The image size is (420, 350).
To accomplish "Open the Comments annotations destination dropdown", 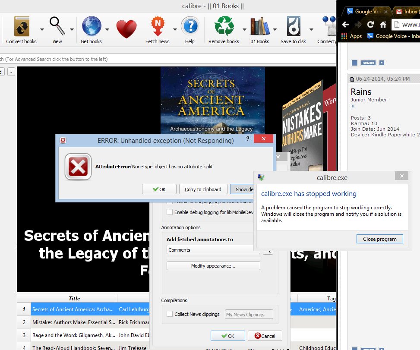I will point(213,249).
